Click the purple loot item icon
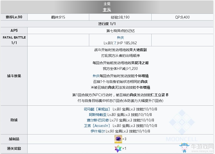The width and height of the screenshot is (215, 154). tap(118, 139)
